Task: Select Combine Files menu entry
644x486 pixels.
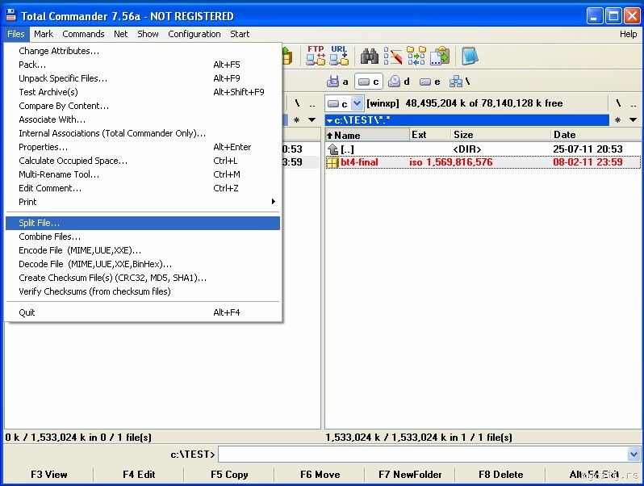Action: (x=49, y=237)
